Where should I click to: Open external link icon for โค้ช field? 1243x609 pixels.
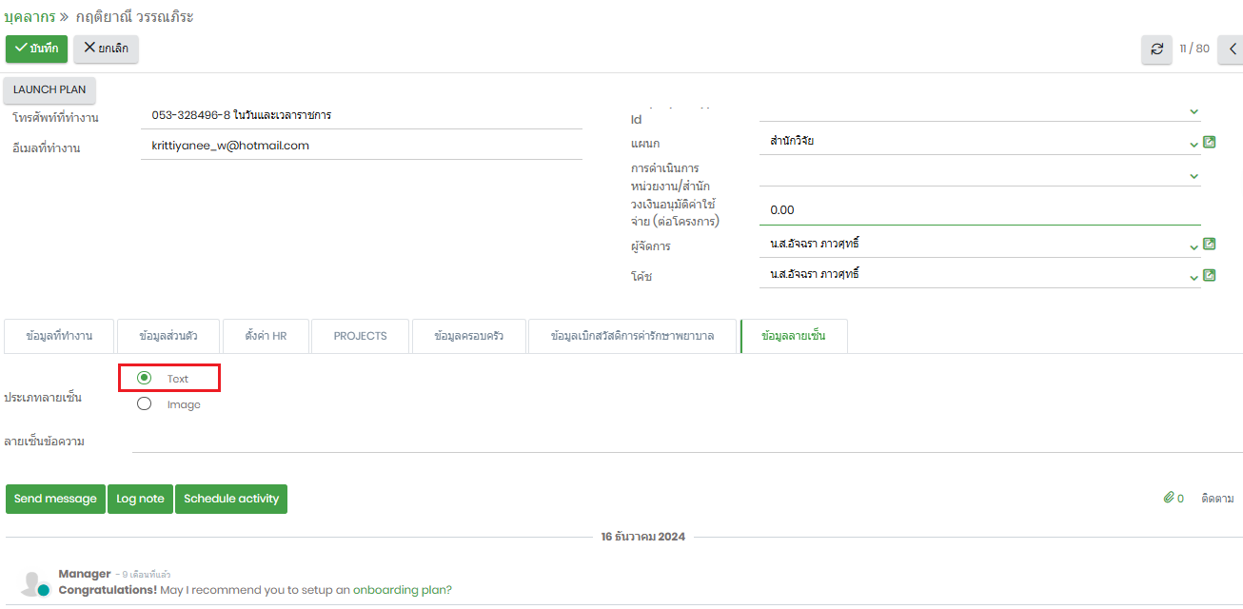click(1210, 275)
